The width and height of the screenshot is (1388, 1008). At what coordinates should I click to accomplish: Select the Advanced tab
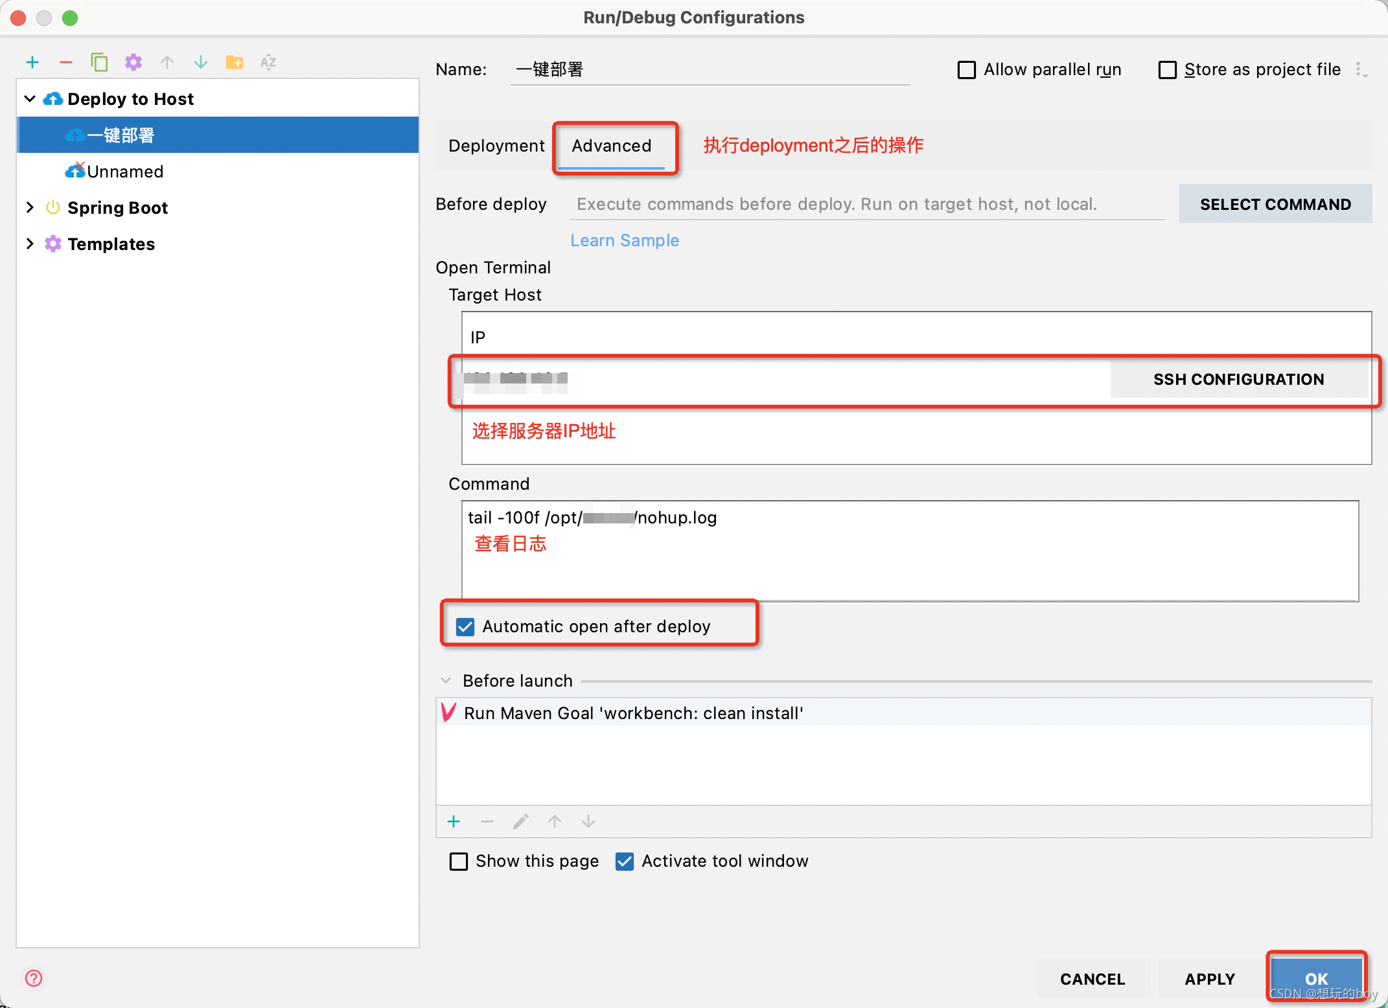coord(611,146)
